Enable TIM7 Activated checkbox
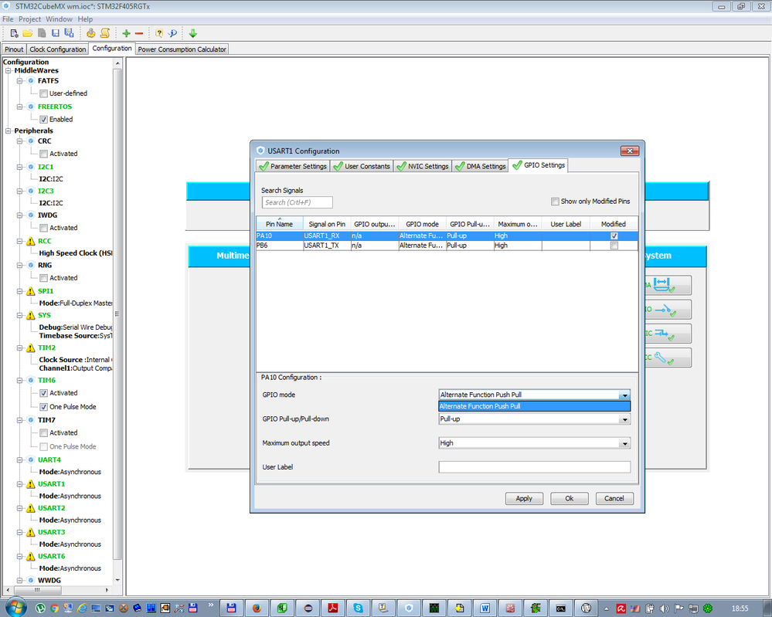772x617 pixels. pyautogui.click(x=44, y=433)
